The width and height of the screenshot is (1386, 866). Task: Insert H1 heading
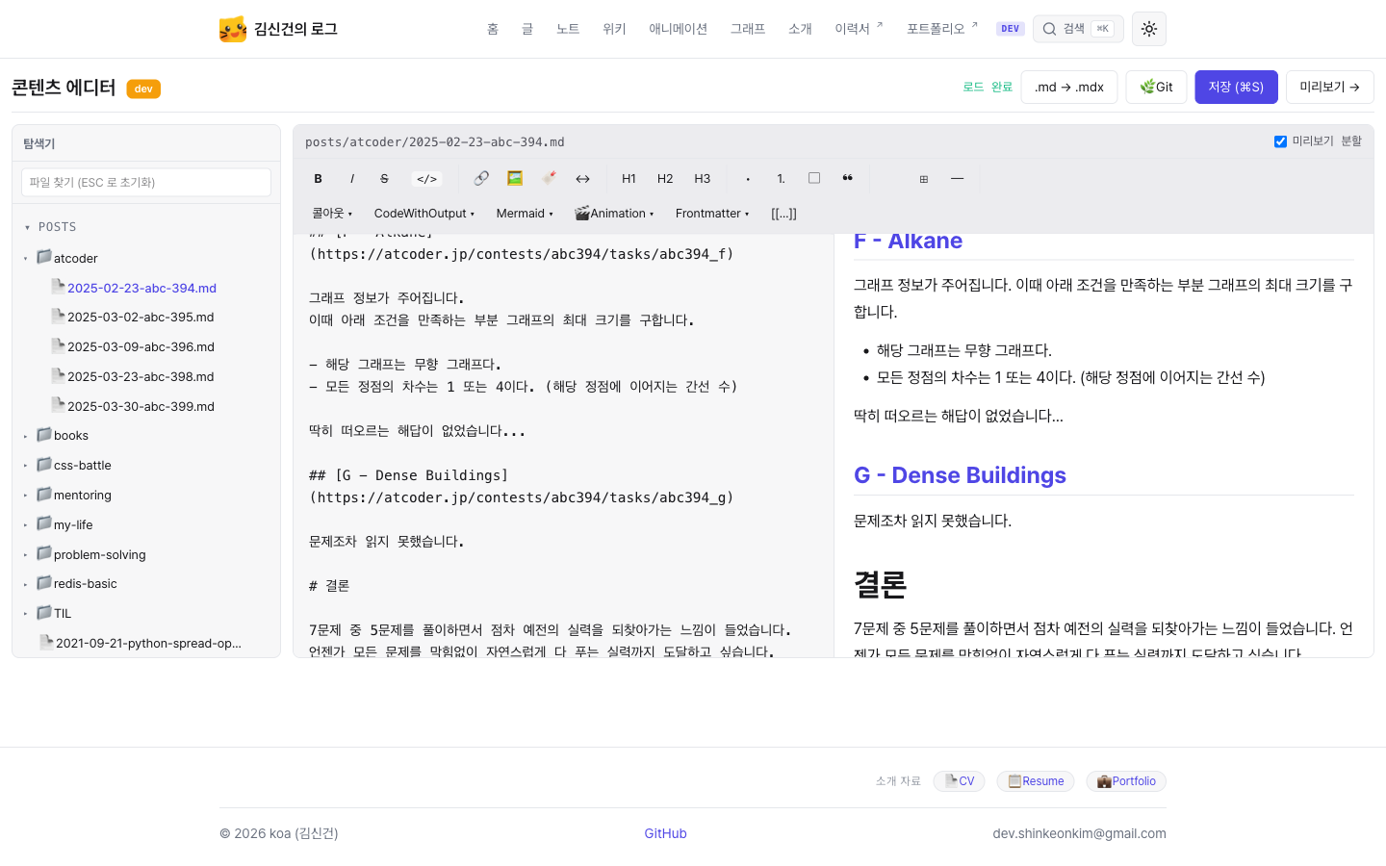click(x=629, y=179)
